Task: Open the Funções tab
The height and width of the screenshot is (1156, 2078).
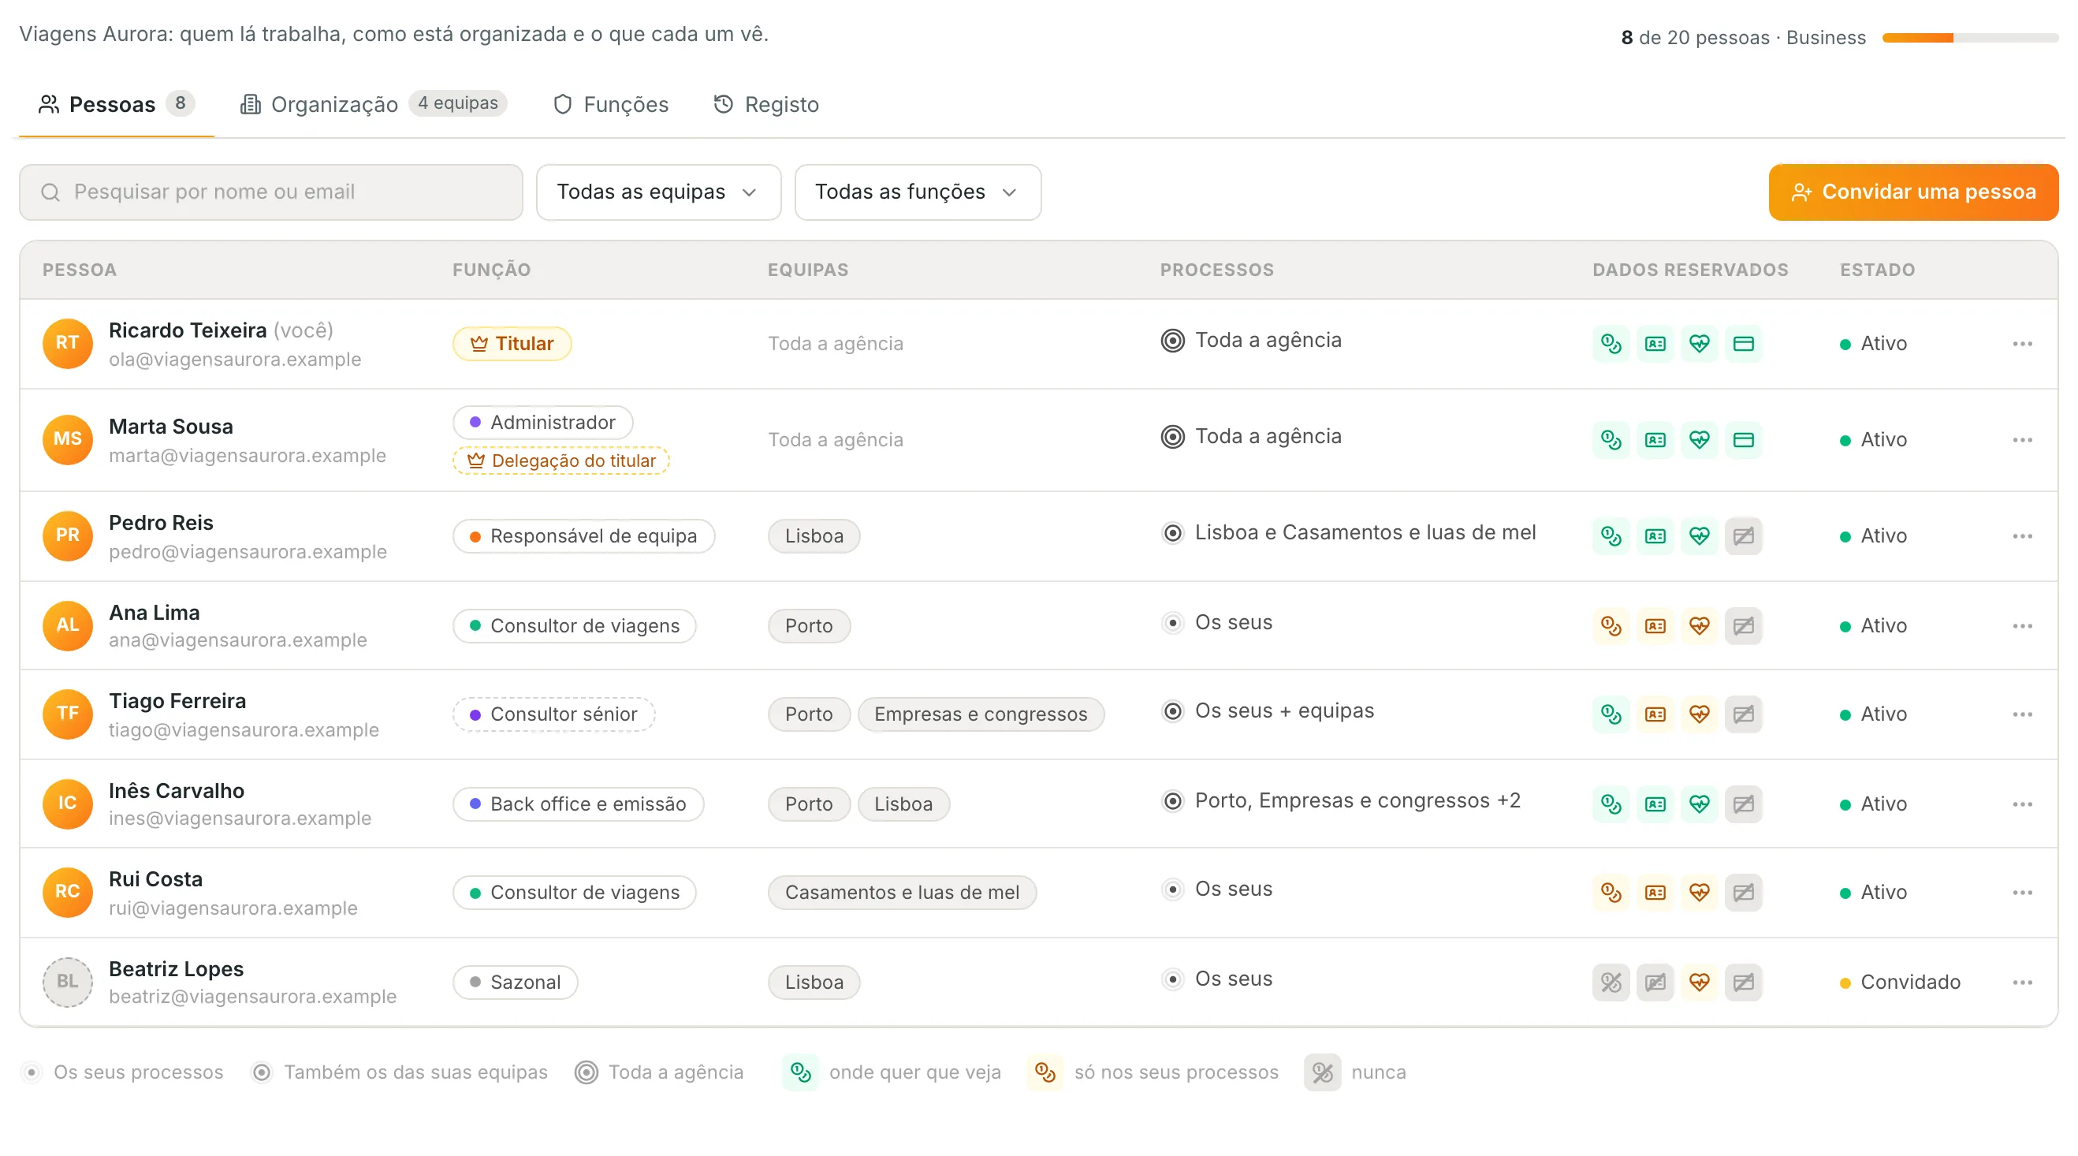Action: pyautogui.click(x=611, y=104)
